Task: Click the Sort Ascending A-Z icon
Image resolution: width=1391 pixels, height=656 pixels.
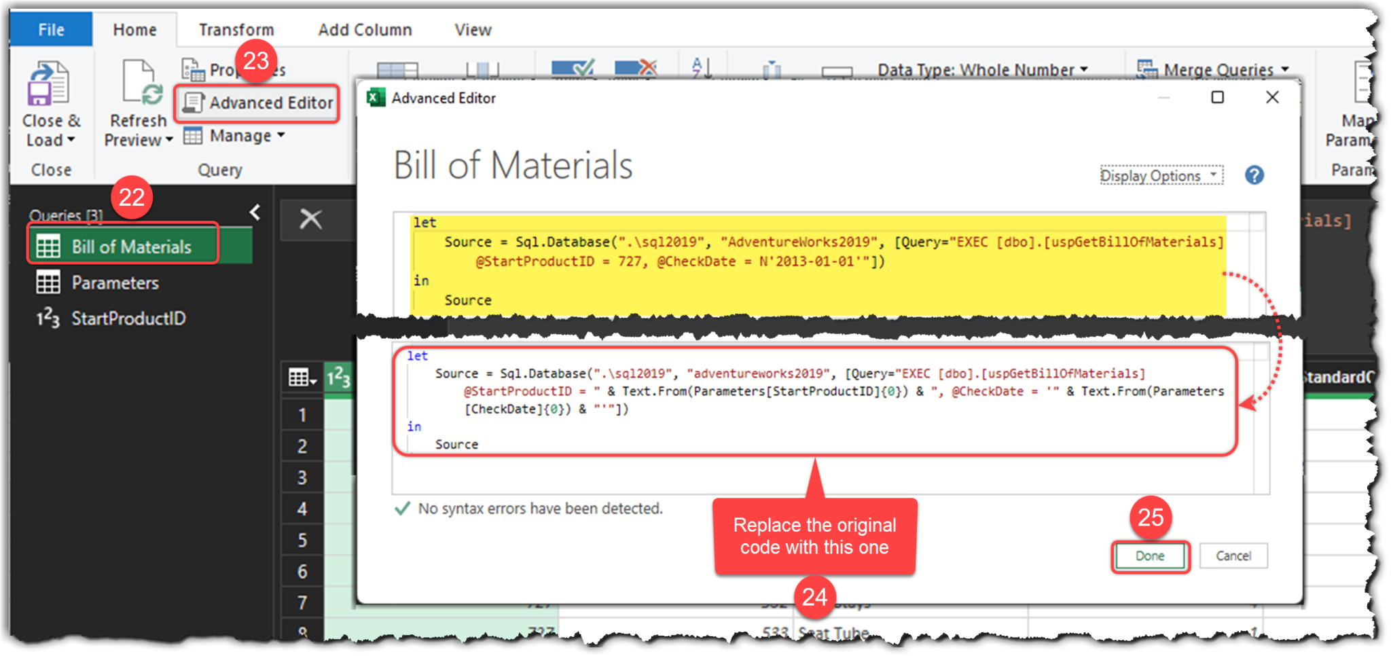Action: (x=701, y=68)
